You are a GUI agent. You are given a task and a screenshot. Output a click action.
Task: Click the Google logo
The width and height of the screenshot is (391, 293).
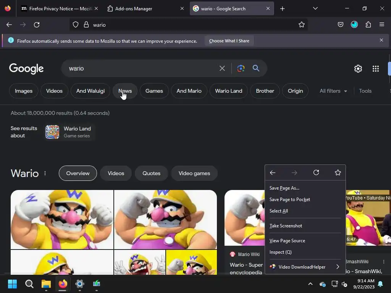pyautogui.click(x=26, y=69)
